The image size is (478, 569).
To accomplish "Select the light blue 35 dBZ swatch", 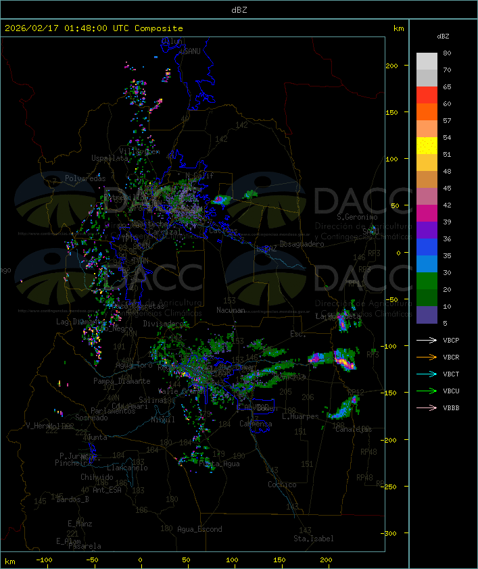I will [427, 264].
